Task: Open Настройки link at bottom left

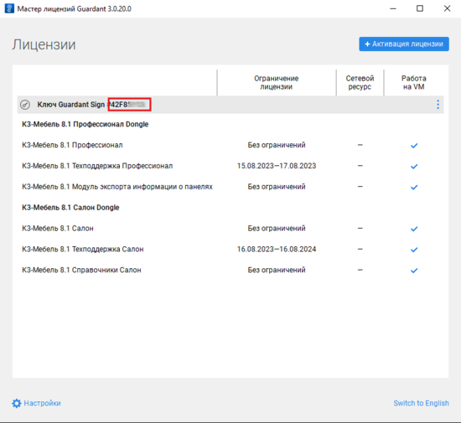Action: click(42, 403)
